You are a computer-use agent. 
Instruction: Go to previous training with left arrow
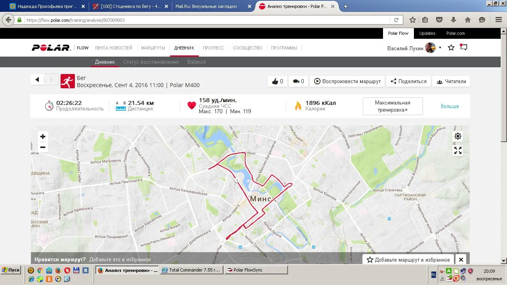(x=37, y=80)
